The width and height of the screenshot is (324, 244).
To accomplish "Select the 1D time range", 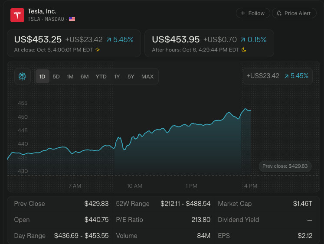I will (43, 77).
